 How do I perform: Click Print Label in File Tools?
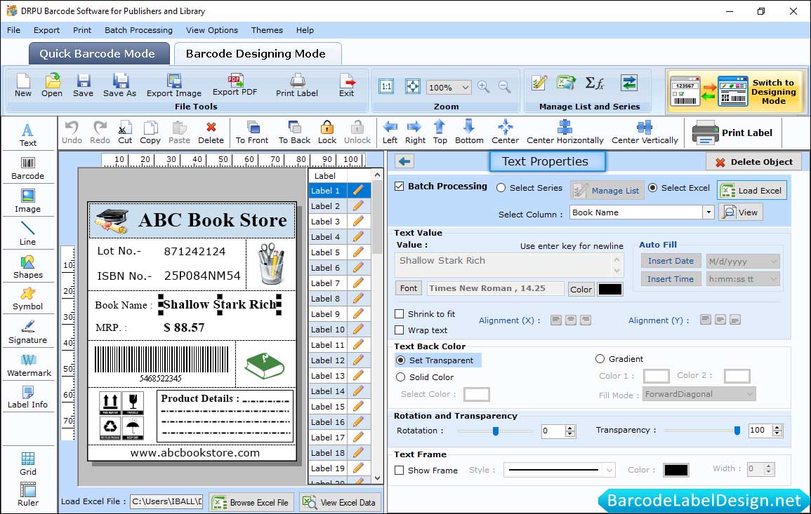pyautogui.click(x=297, y=86)
